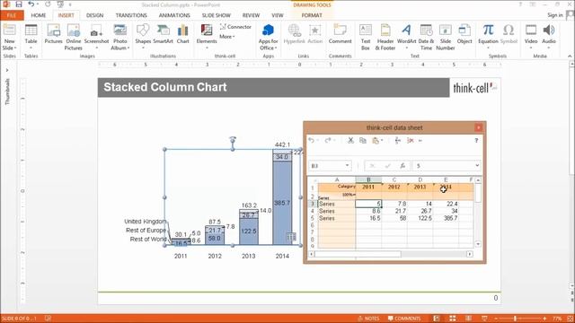Image resolution: width=575 pixels, height=323 pixels.
Task: Move the zoom slider handle
Action: 515,319
